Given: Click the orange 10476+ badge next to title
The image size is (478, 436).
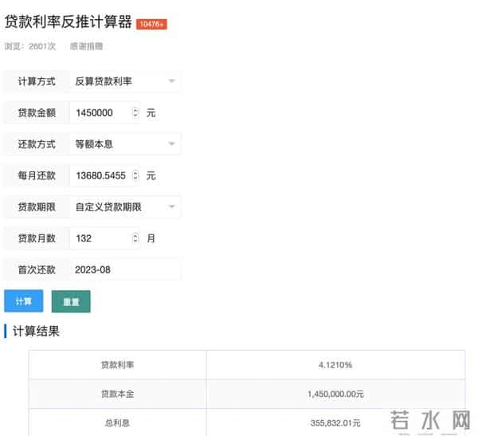Looking at the screenshot, I should pyautogui.click(x=151, y=24).
